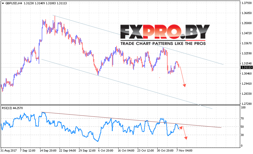Click the 14 Sep 20:00 time label
This screenshot has height=154, width=253.
48,150
